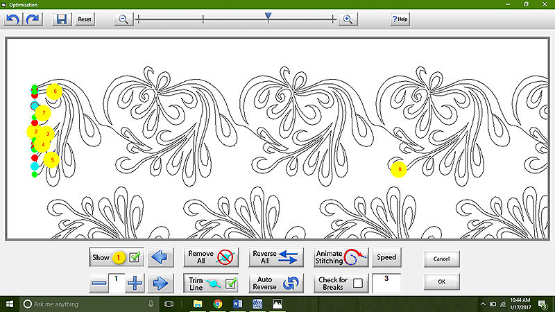Click the Save floppy disk icon
The width and height of the screenshot is (555, 312).
(x=62, y=19)
